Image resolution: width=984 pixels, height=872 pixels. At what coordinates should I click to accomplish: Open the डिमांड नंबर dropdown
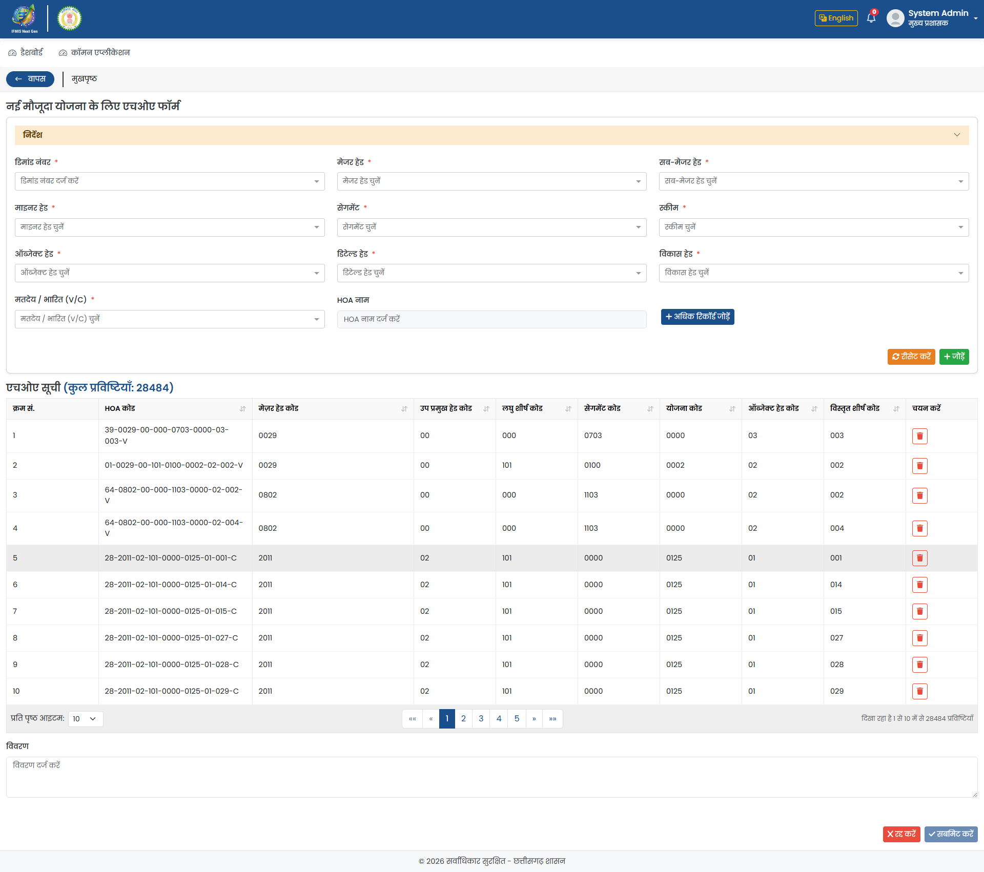click(x=170, y=181)
